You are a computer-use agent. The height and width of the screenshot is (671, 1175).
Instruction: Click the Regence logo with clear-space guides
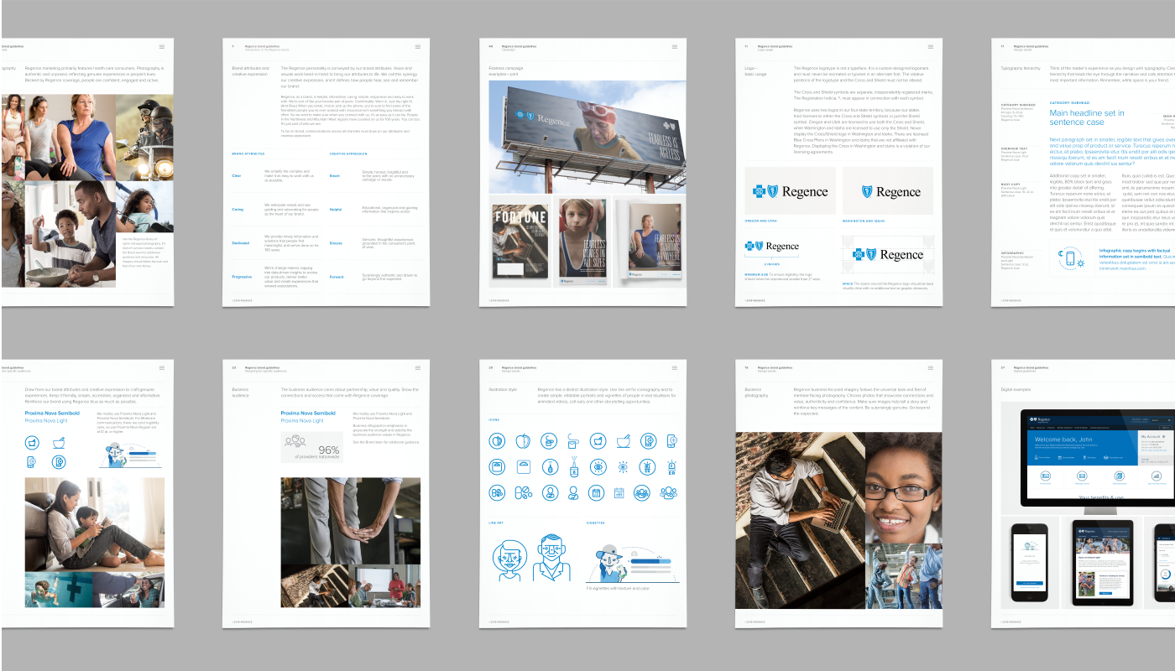[887, 254]
